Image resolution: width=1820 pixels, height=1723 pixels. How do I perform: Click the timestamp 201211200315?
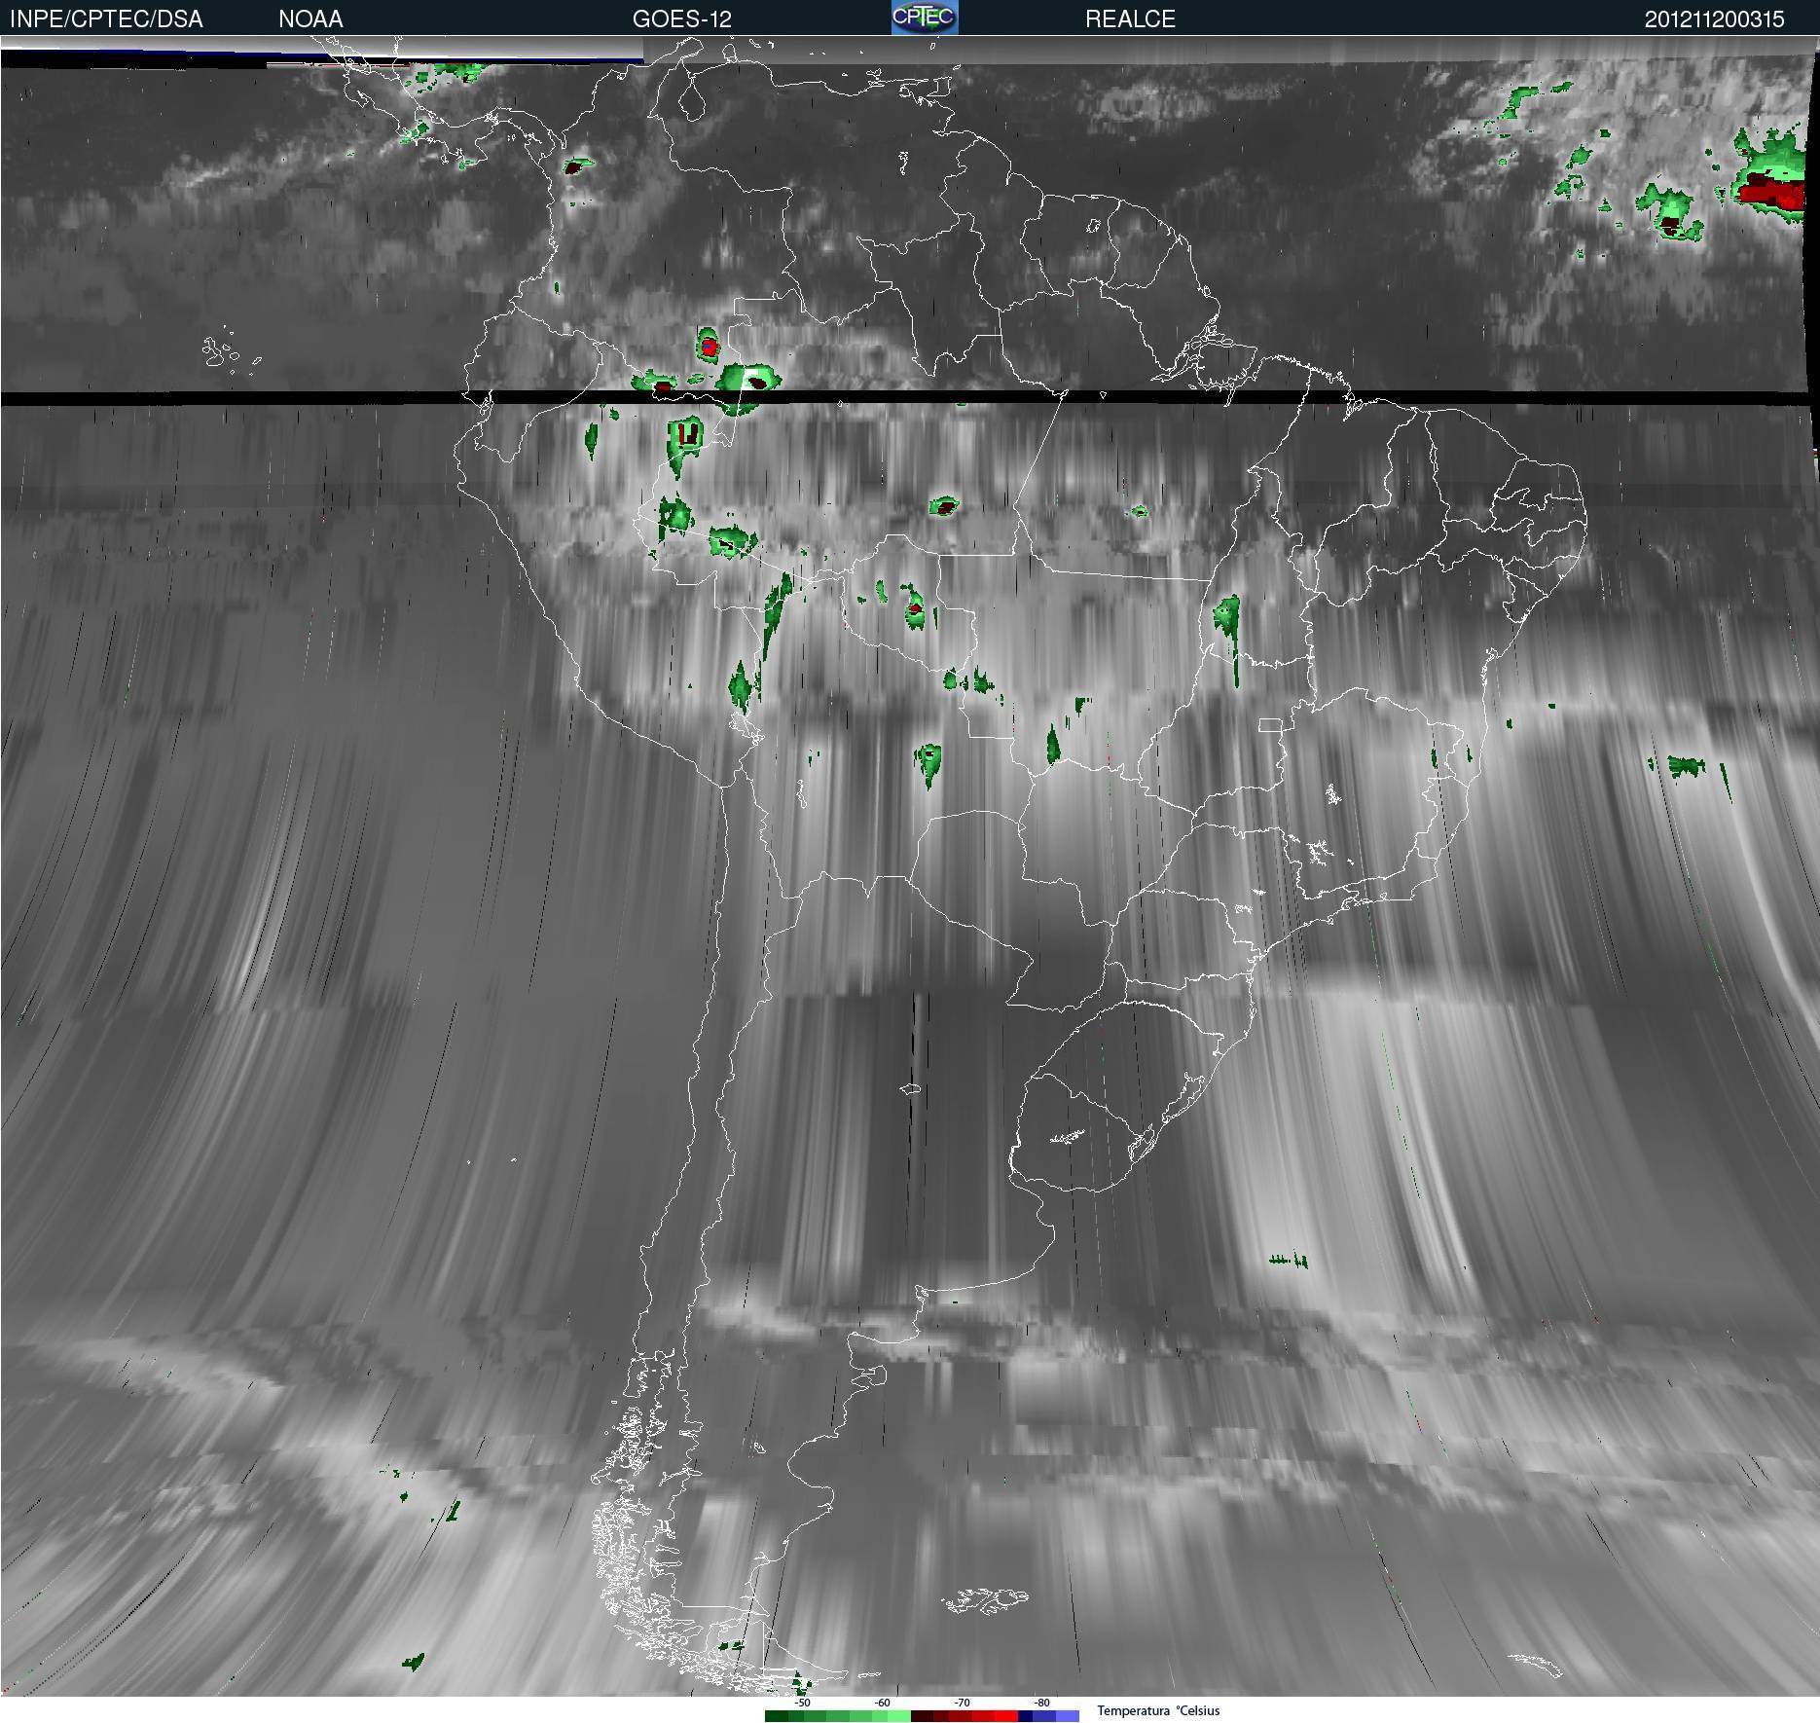tap(1714, 18)
